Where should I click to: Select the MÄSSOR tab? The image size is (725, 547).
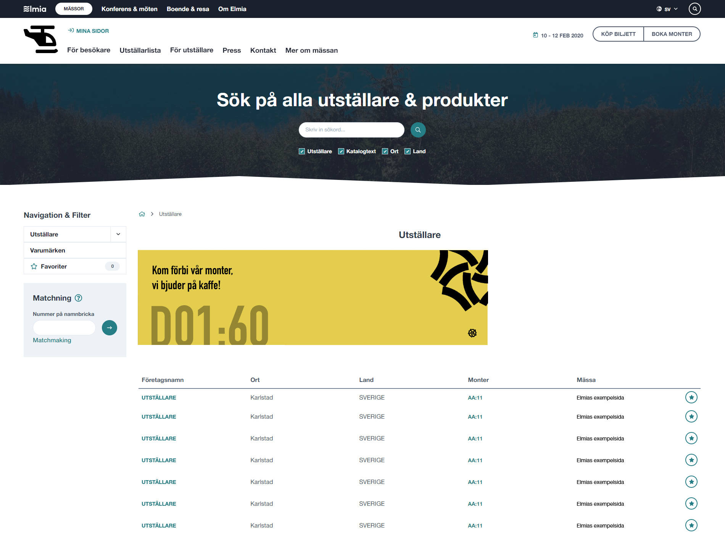point(74,9)
